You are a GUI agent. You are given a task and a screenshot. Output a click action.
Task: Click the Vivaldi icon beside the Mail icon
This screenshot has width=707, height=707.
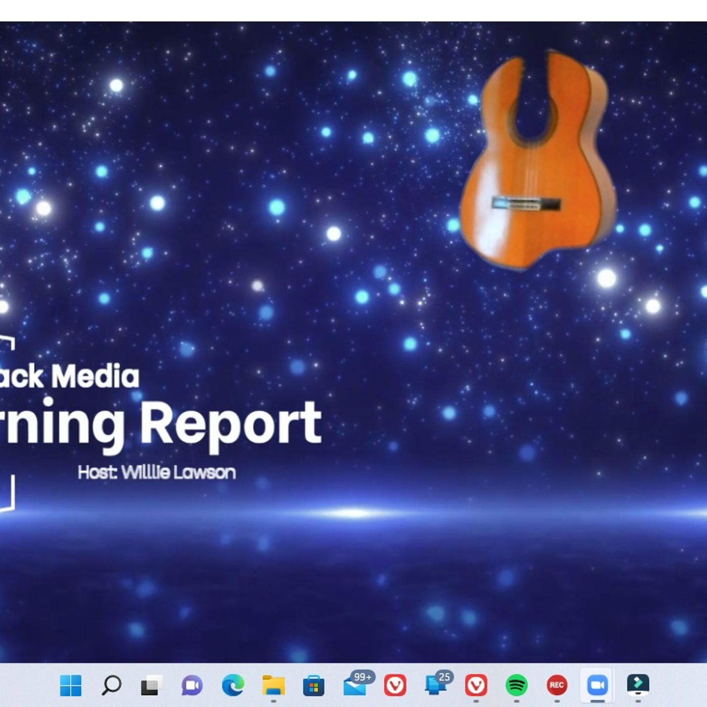pyautogui.click(x=395, y=685)
